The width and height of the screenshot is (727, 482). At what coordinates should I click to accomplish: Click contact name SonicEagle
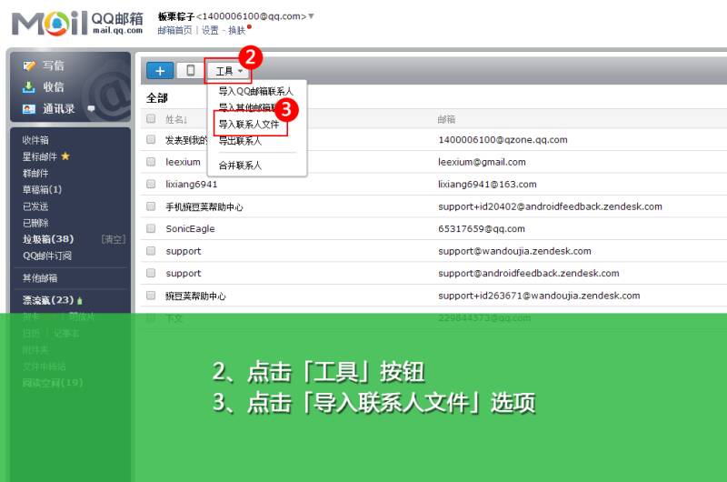click(x=190, y=228)
